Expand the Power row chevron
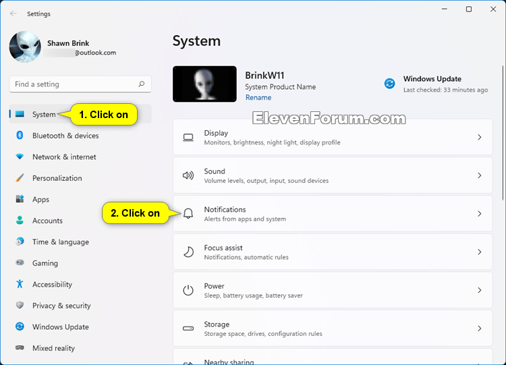 pos(480,290)
